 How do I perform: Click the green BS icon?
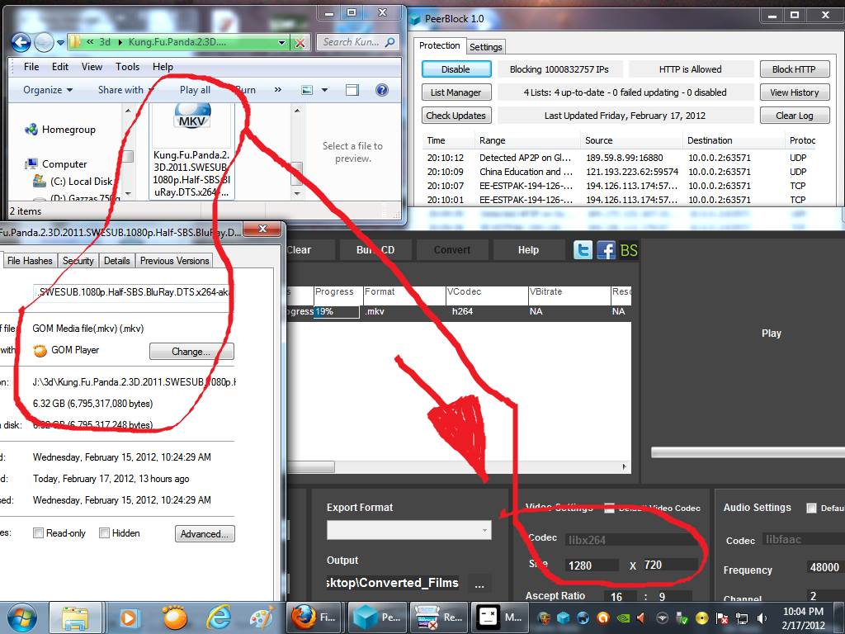click(629, 250)
